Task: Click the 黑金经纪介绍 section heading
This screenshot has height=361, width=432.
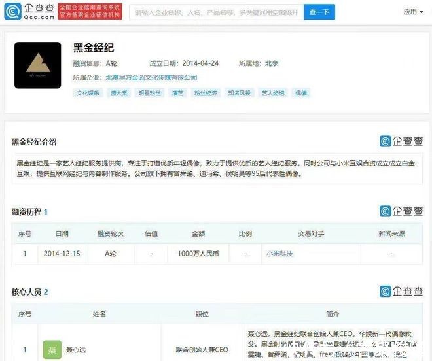Action: tap(34, 142)
